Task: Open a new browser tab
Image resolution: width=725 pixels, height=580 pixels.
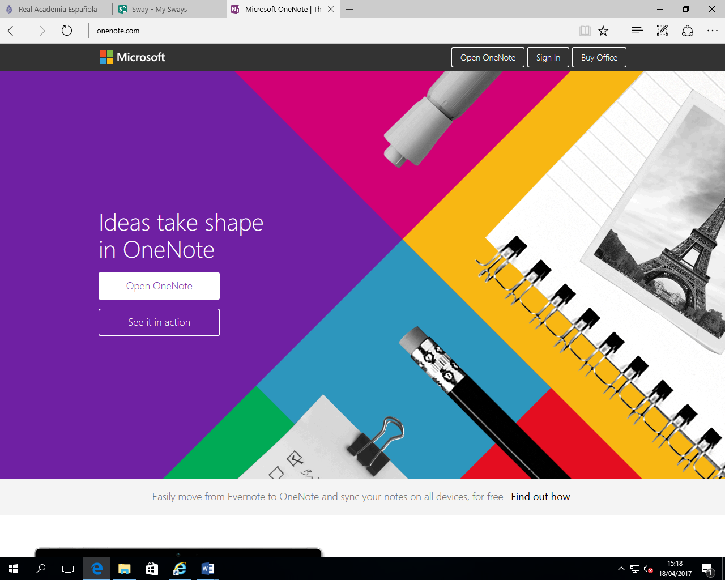Action: point(349,9)
